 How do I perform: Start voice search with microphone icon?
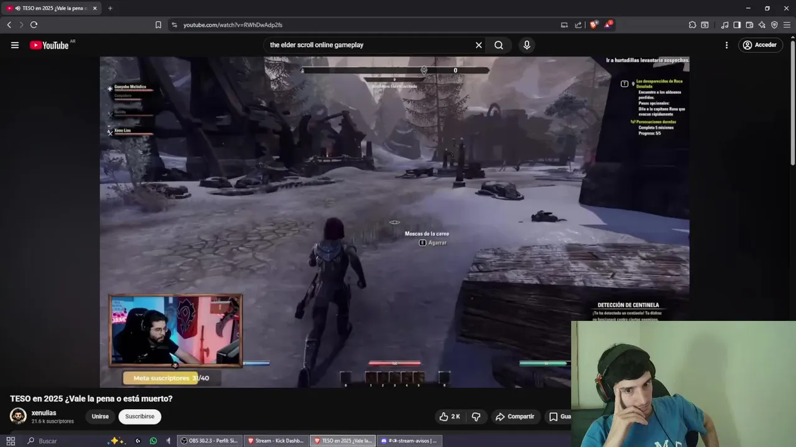527,45
